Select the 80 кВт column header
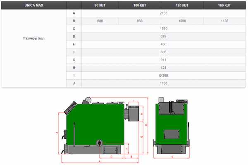Image resolution: width=248 pixels, height=165 pixels. pos(100,5)
